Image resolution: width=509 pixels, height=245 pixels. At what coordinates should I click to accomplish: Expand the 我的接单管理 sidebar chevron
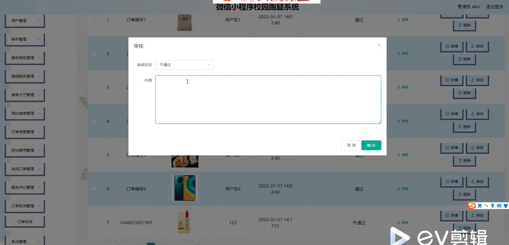39,113
